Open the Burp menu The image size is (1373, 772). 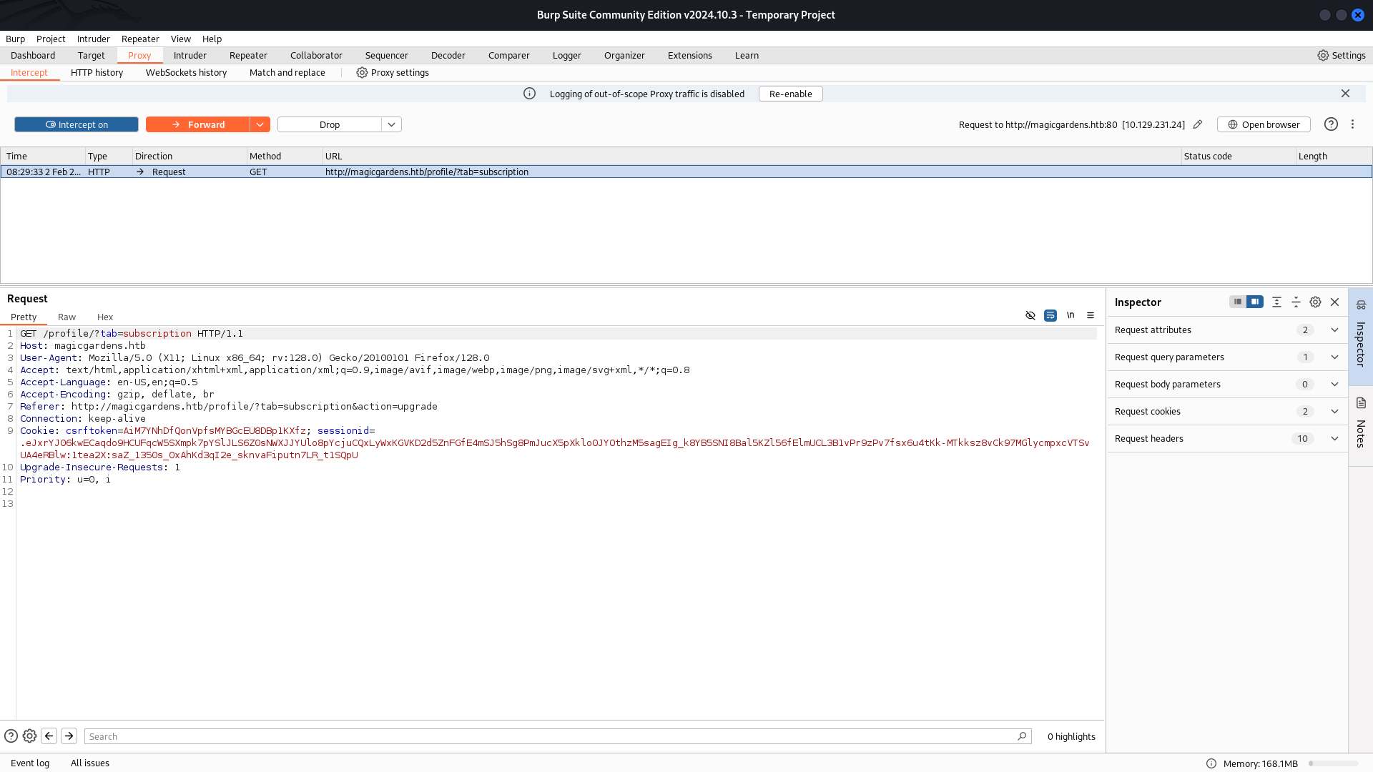15,39
